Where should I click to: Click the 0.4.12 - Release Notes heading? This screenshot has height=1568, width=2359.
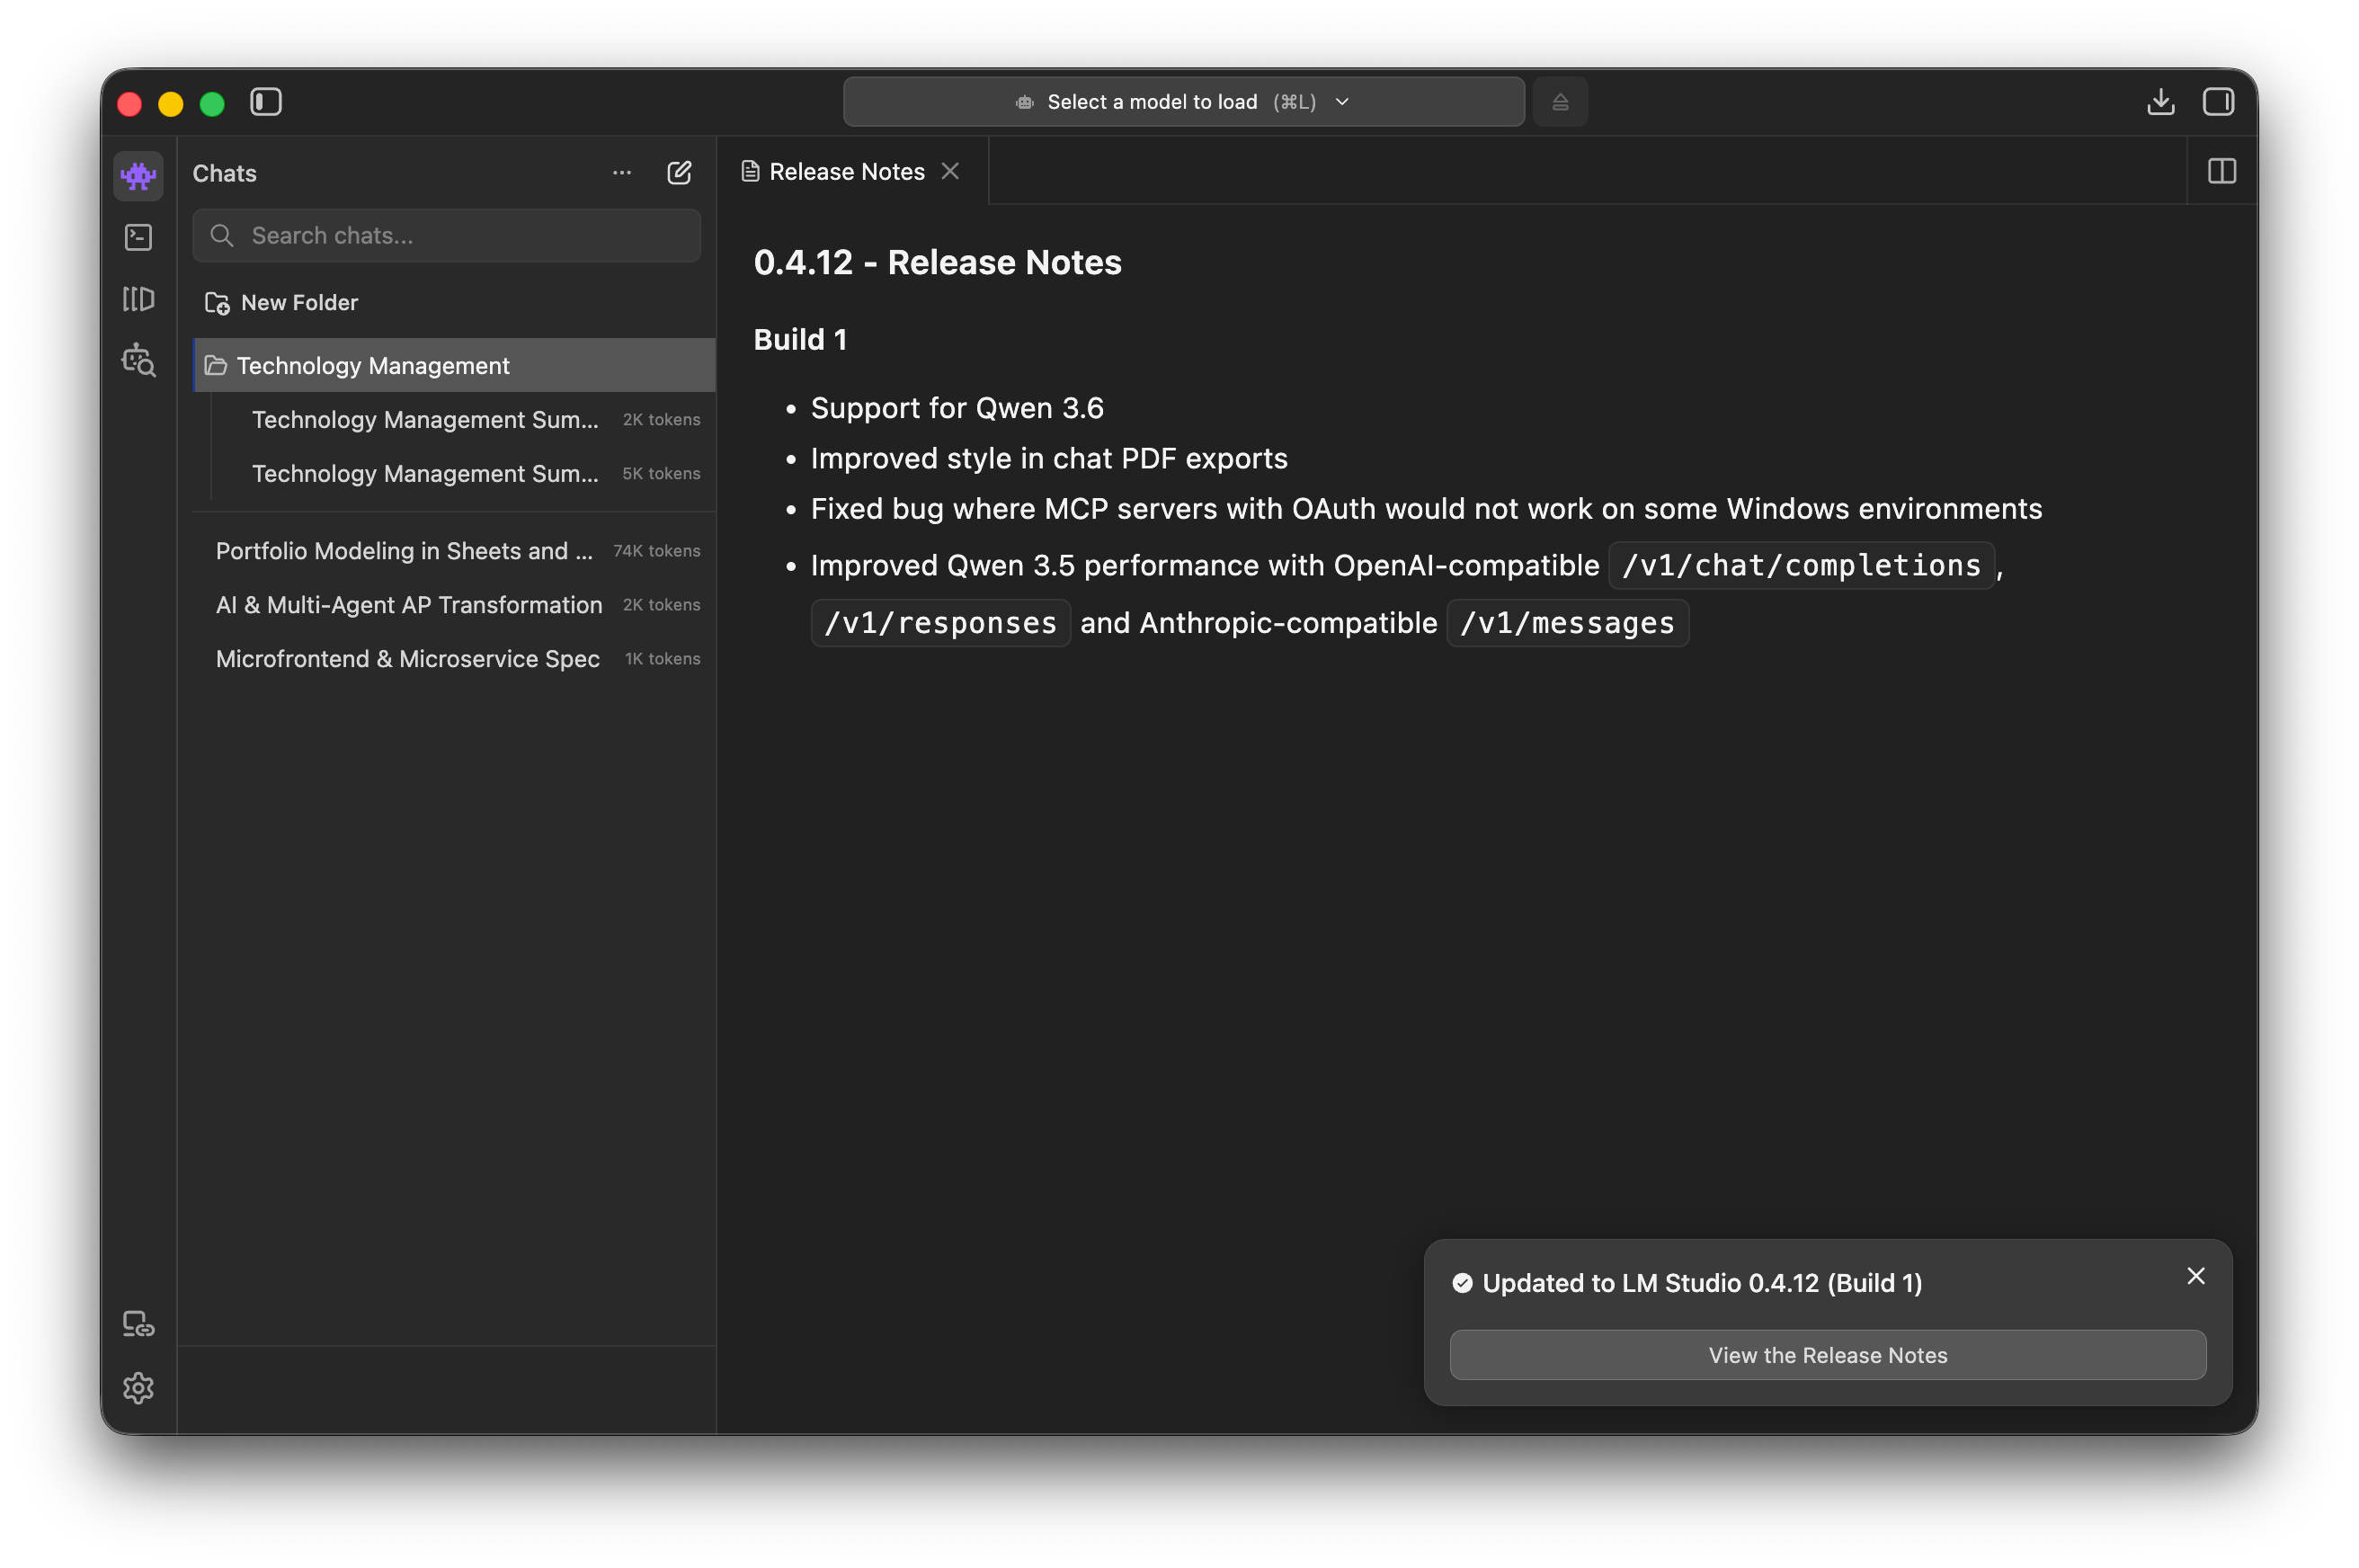(x=937, y=262)
